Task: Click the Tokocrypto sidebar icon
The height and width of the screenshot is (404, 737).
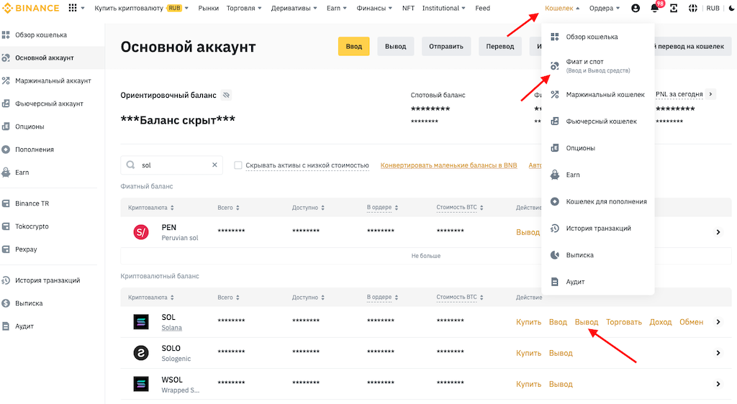Action: click(x=6, y=226)
